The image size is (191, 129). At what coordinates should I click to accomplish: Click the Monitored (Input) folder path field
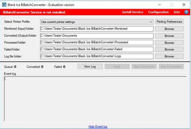point(97,29)
